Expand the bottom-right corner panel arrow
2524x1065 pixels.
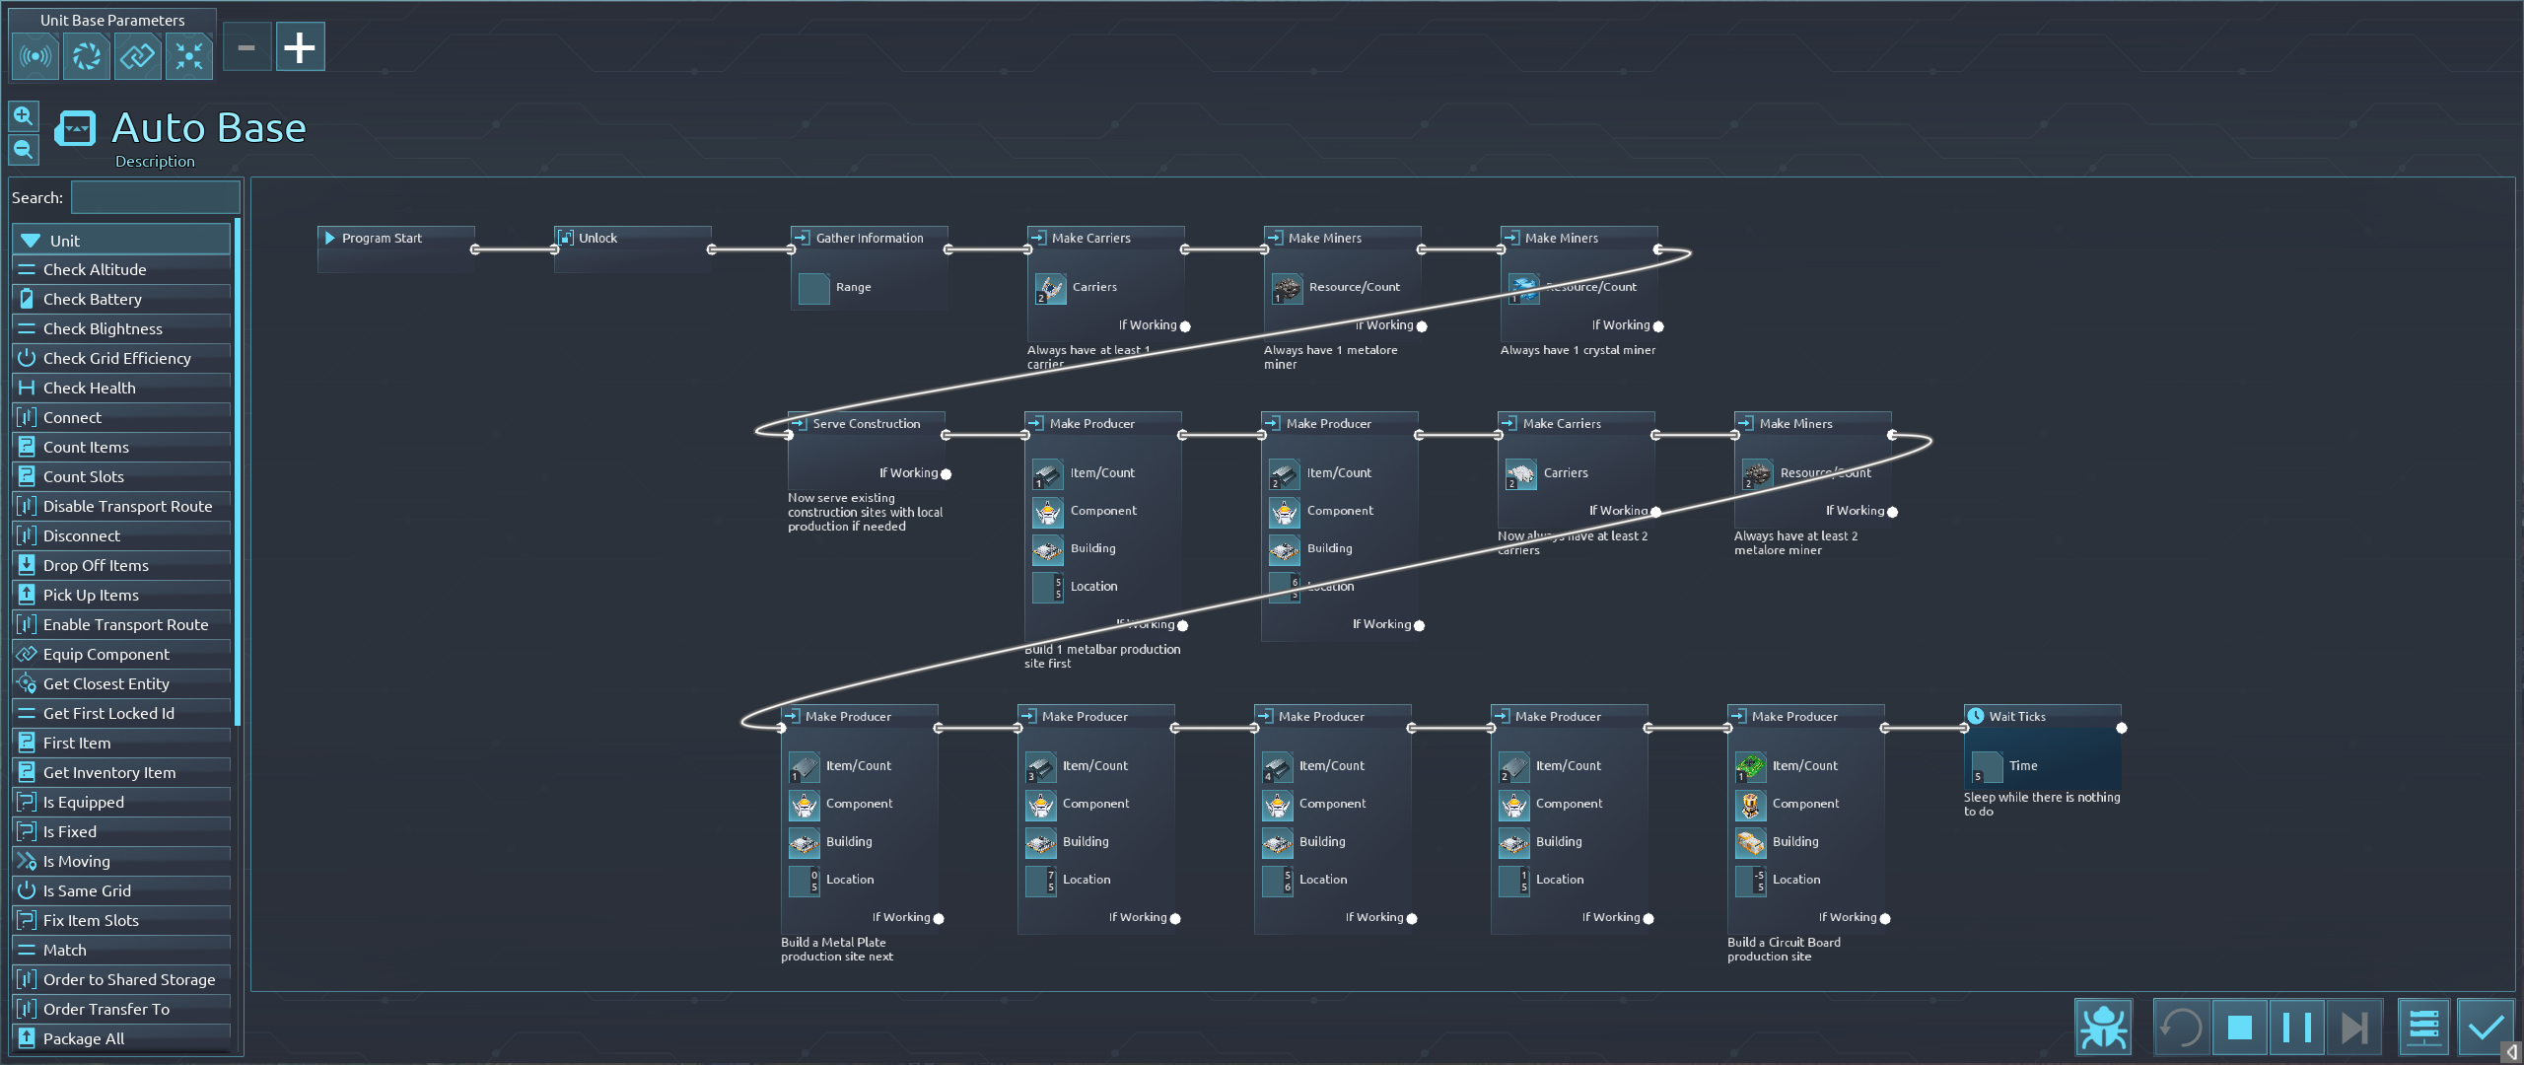(2511, 1052)
